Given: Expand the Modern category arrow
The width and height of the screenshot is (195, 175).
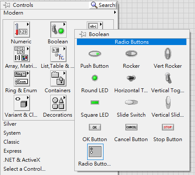Looking at the screenshot, I should pos(115,12).
